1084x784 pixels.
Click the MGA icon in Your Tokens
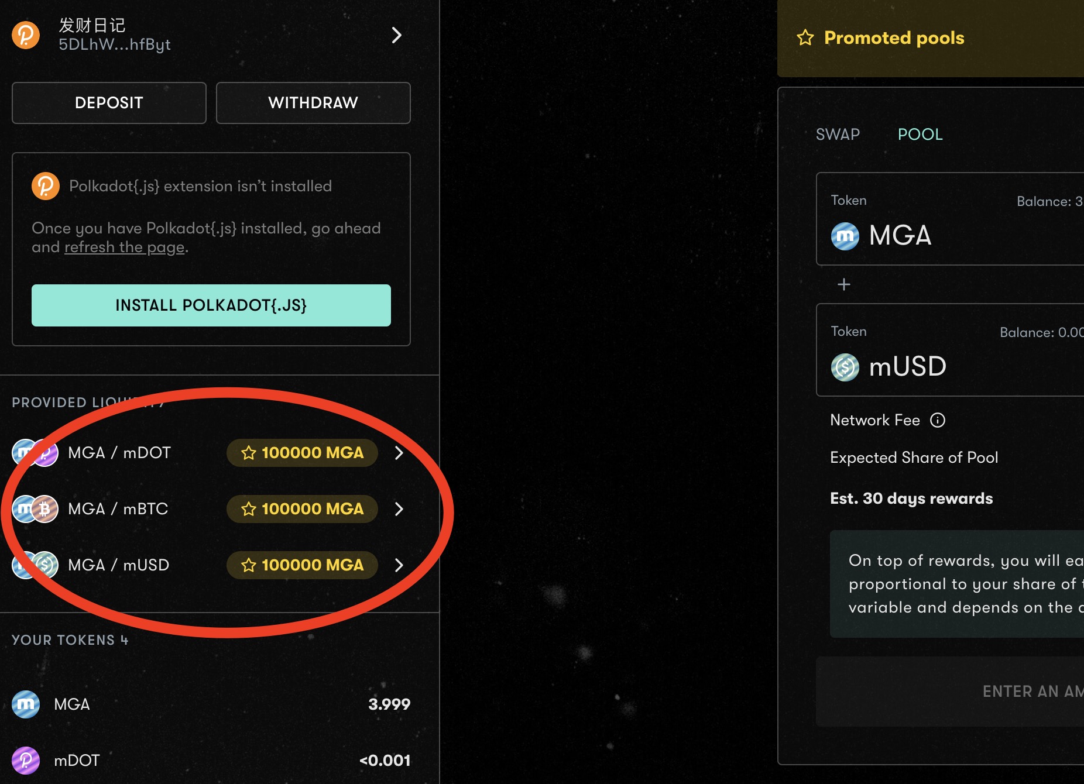click(x=26, y=704)
